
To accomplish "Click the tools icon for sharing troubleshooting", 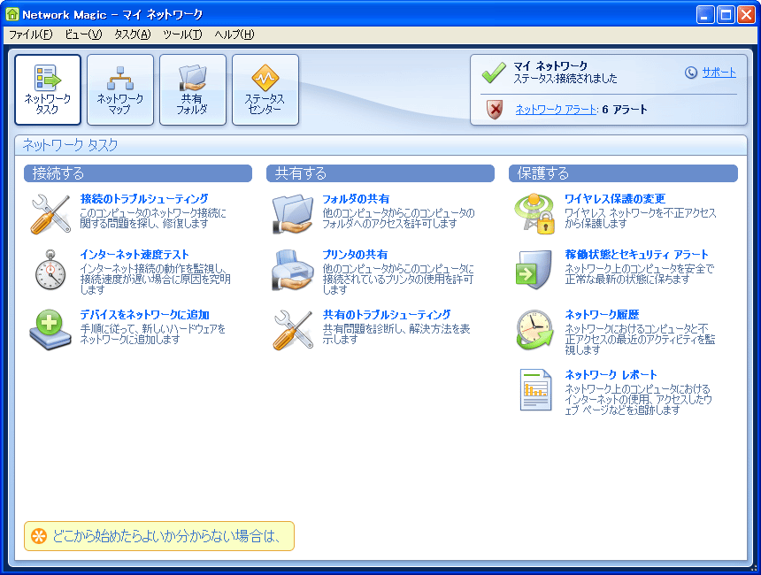I will pyautogui.click(x=293, y=330).
